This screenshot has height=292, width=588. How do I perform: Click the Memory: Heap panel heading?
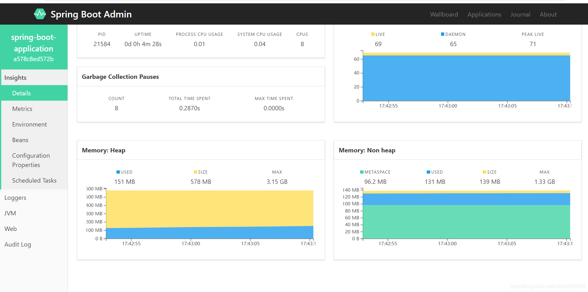point(104,150)
